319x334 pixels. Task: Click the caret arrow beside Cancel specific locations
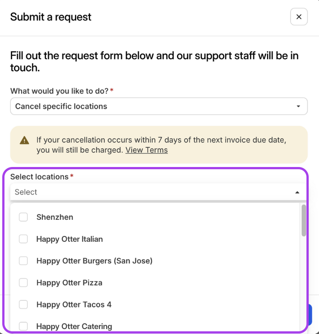point(298,106)
